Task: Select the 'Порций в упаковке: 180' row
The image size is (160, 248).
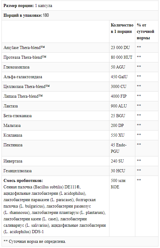Action: (80, 15)
